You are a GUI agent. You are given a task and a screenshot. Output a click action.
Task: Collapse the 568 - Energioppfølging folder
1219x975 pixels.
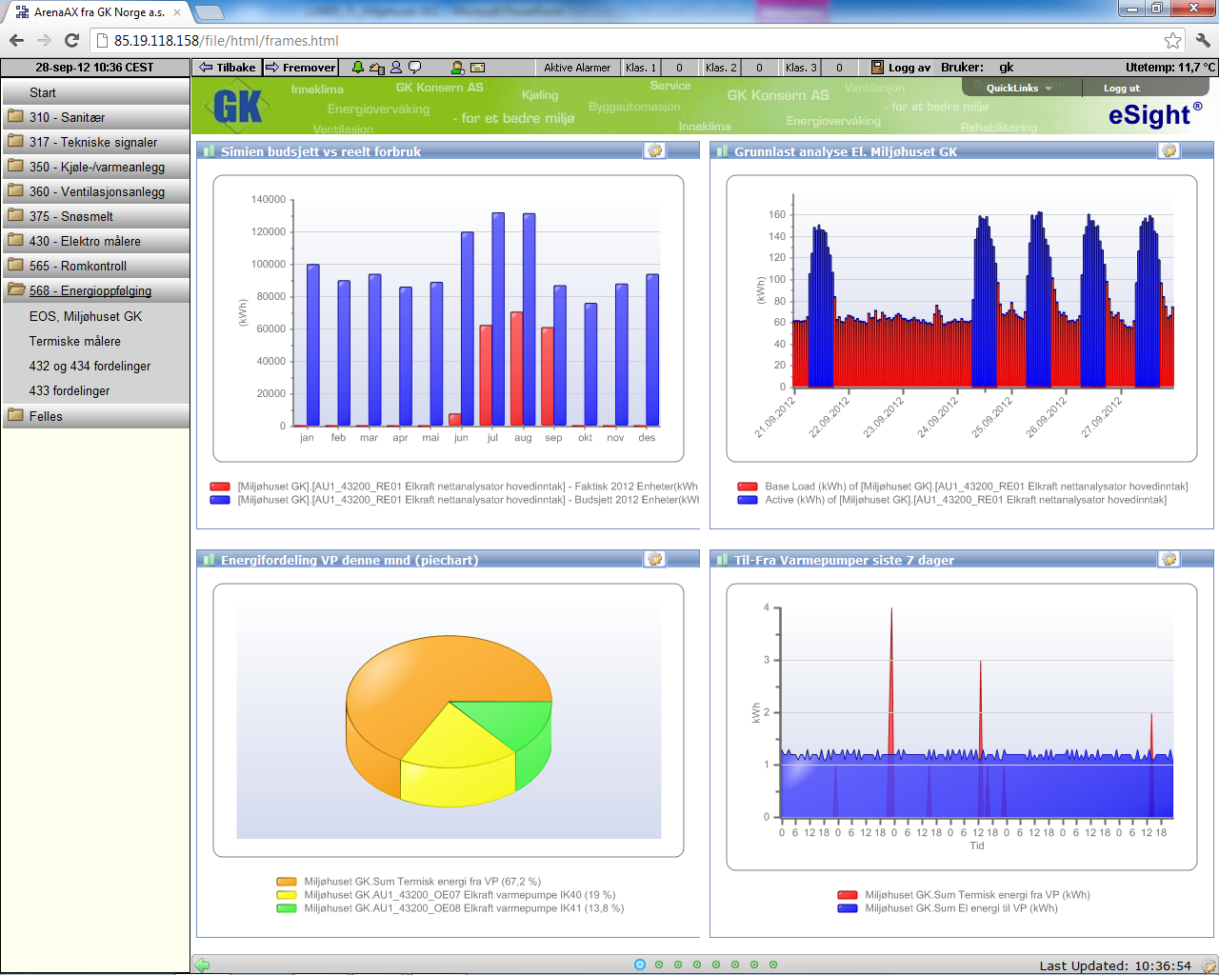(x=96, y=290)
